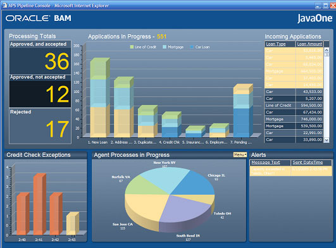Viewport: 336px width, 248px height.
Task: Click the 4. Credit Chk stacked bar
Action: click(x=171, y=125)
